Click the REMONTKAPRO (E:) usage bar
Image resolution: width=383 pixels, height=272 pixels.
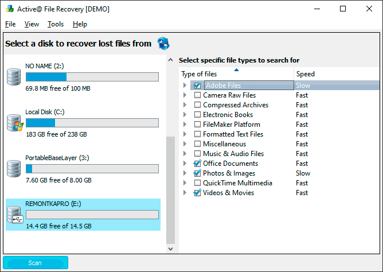point(92,215)
